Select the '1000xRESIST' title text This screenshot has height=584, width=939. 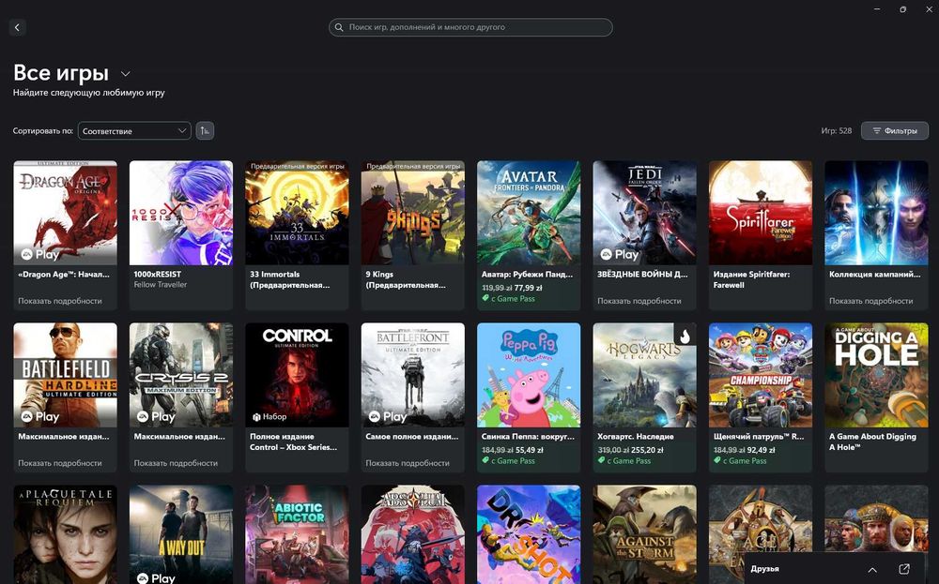click(x=157, y=275)
